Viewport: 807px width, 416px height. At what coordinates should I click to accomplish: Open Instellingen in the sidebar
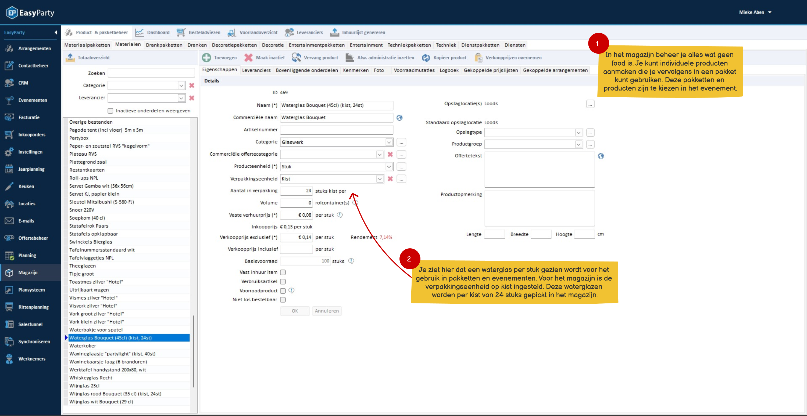coord(30,152)
